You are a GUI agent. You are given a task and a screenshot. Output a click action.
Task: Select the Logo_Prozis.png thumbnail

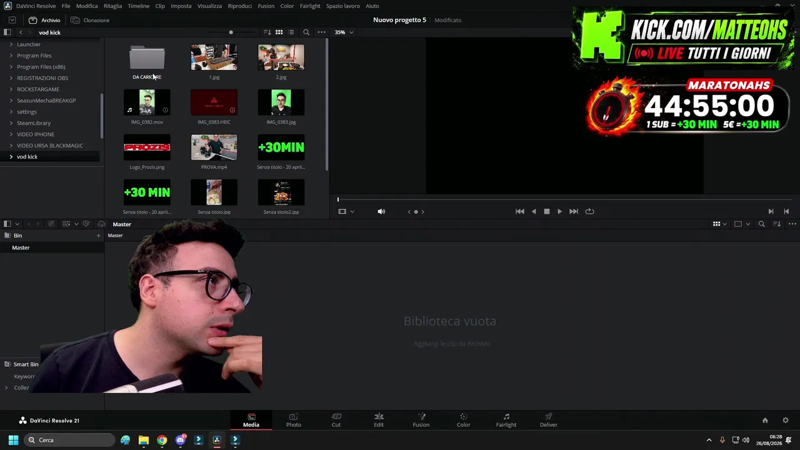coord(147,147)
